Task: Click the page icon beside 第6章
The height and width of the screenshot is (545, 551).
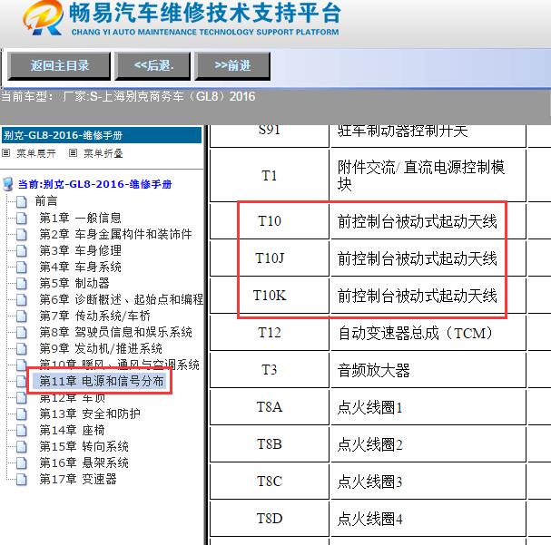Action: (22, 299)
